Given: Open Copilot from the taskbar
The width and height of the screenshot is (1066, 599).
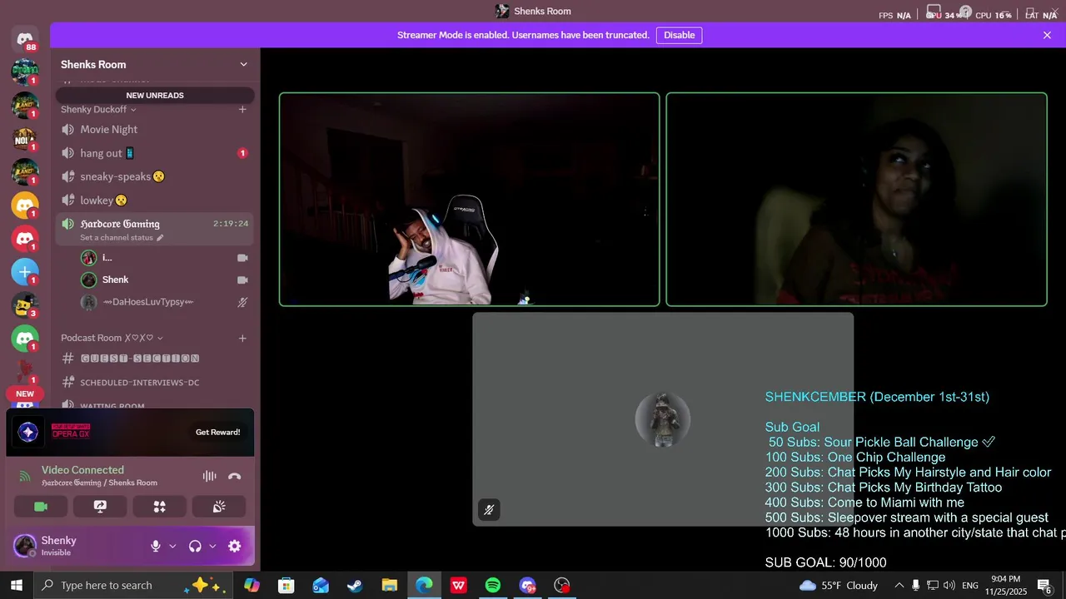Looking at the screenshot, I should 252,586.
